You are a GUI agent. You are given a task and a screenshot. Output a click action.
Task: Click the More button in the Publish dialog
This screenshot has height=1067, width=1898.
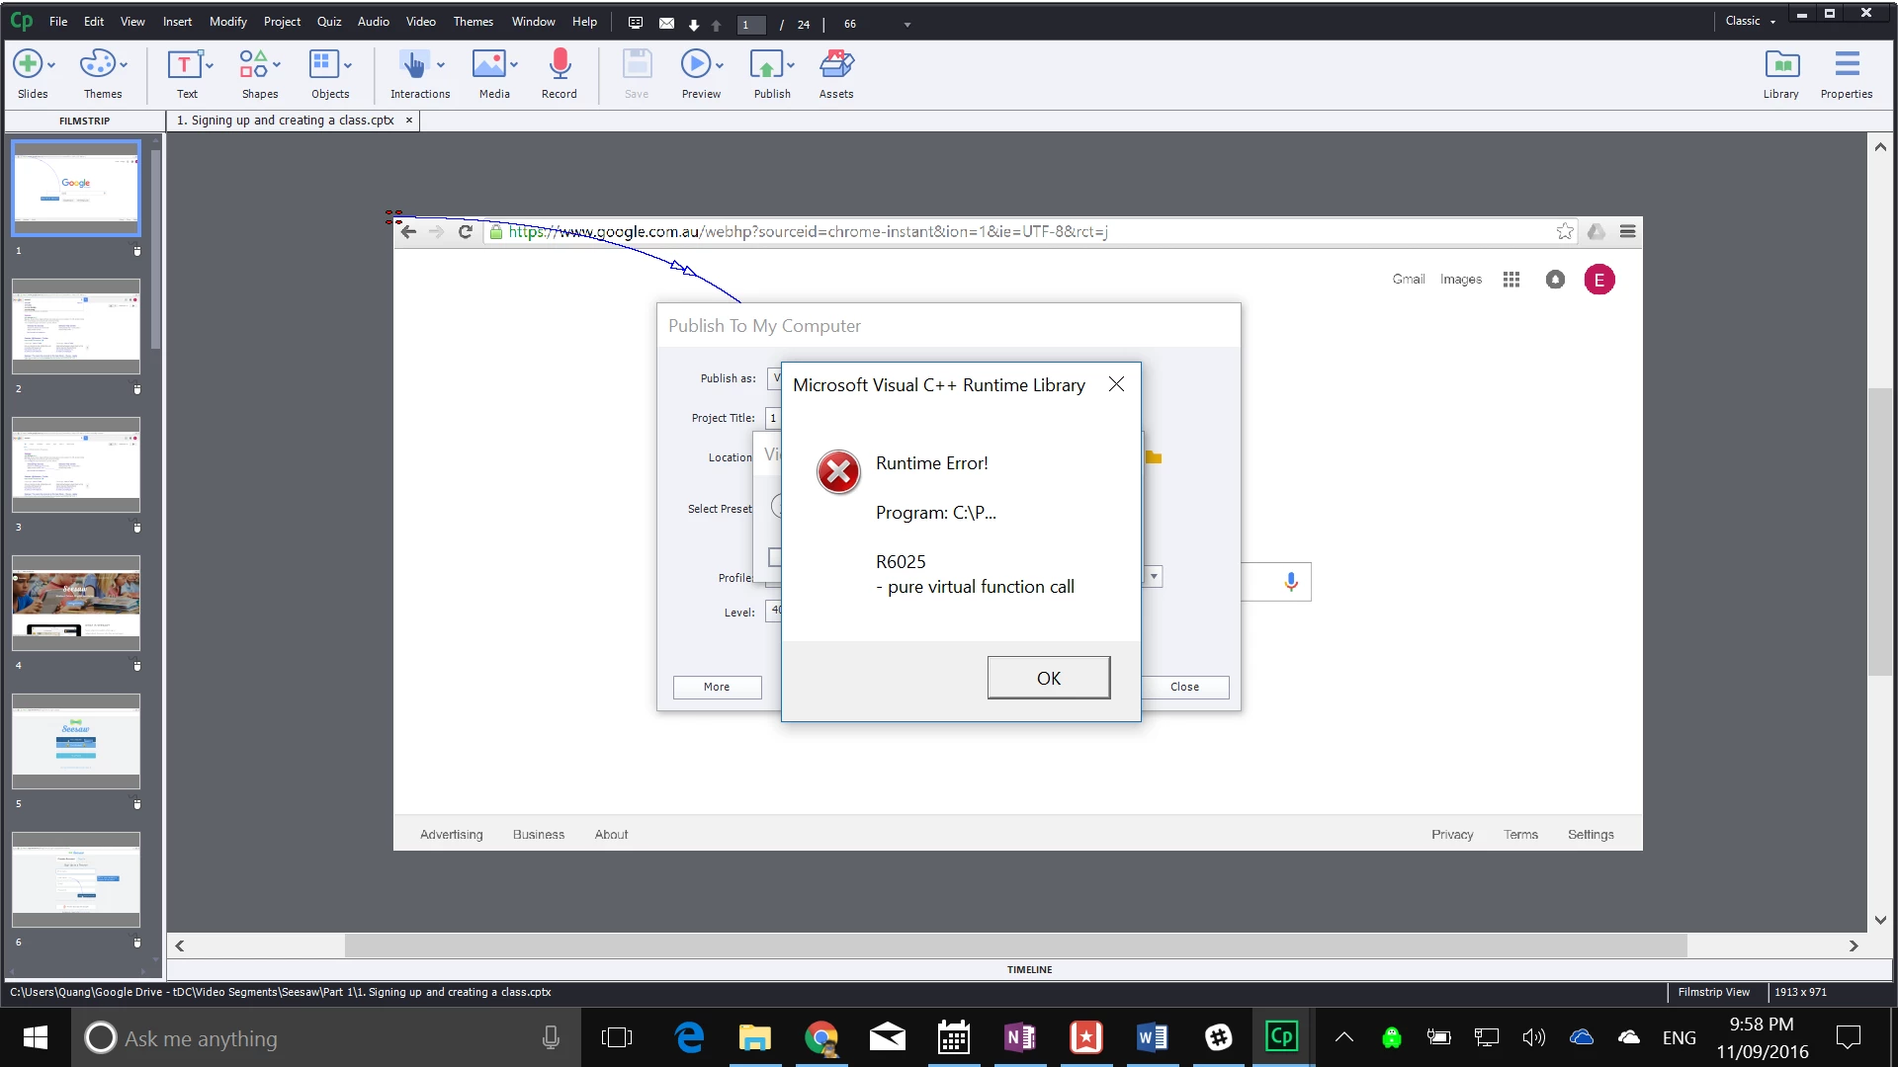tap(717, 687)
